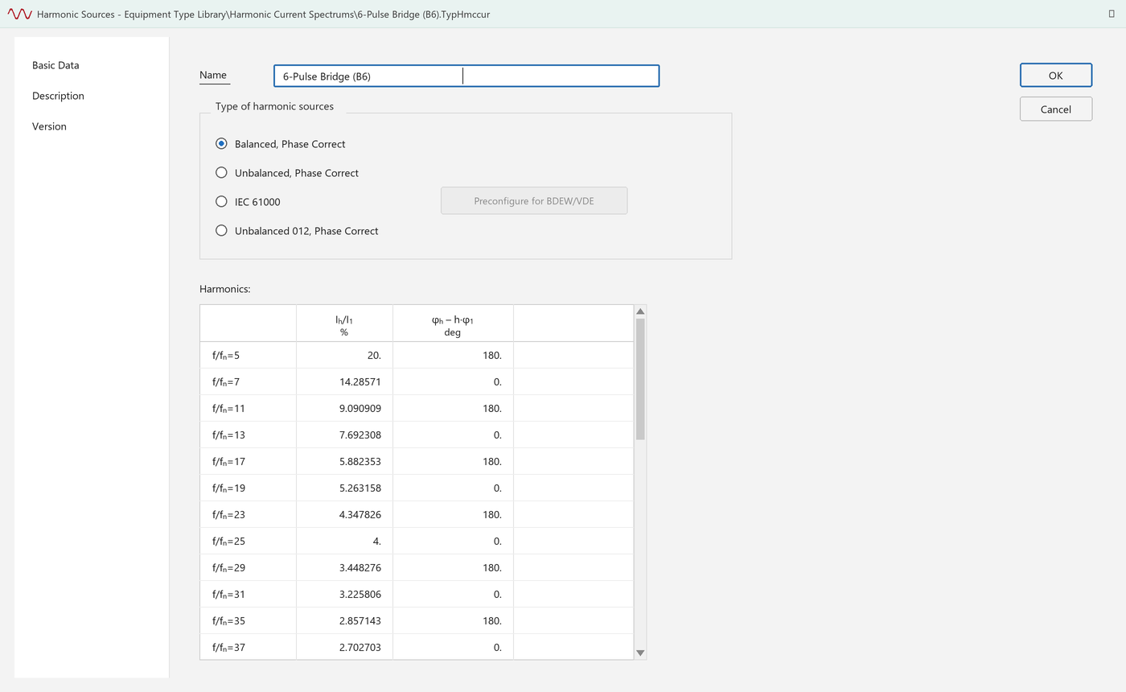Click the 0. angle cell in f/fn=13 row
This screenshot has width=1126, height=692.
453,435
